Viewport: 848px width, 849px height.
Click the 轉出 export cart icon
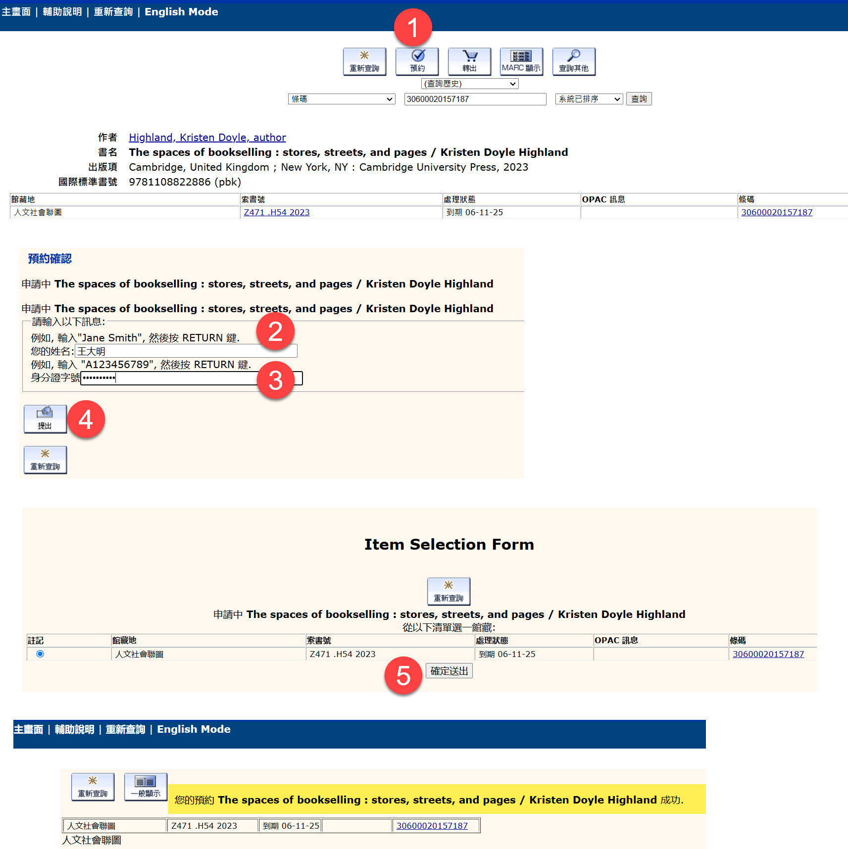[469, 61]
